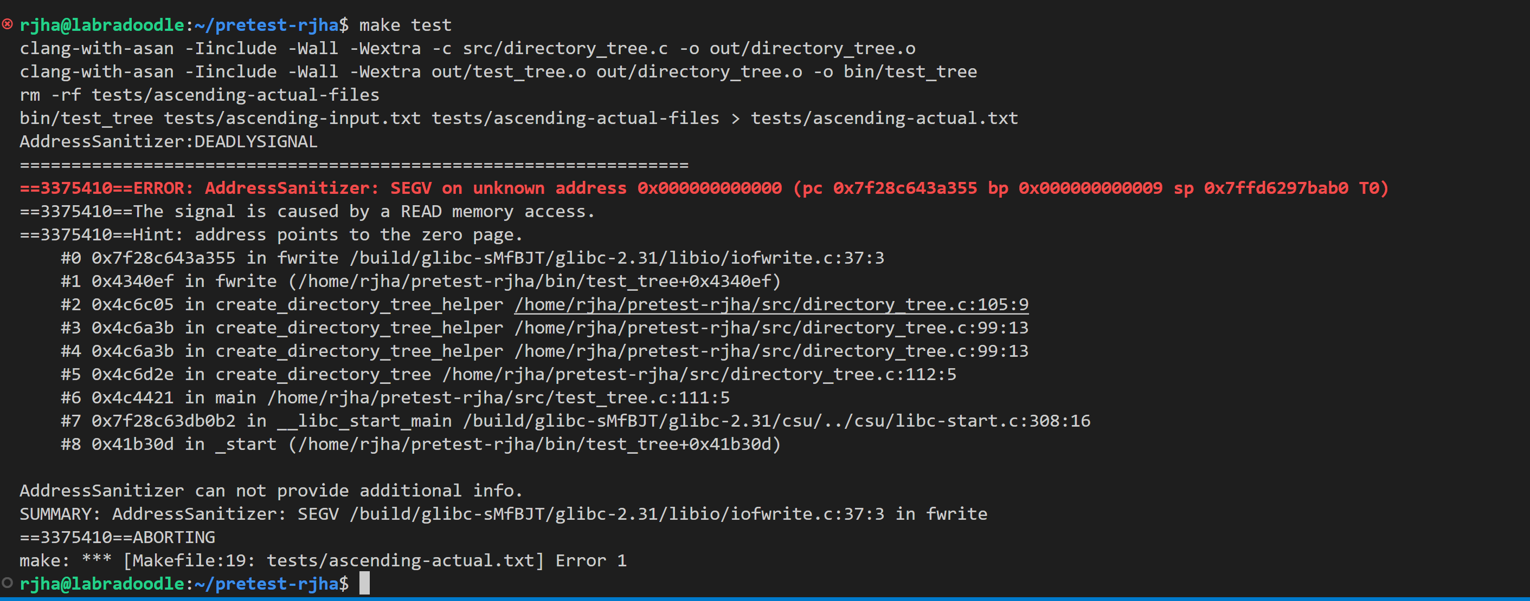The width and height of the screenshot is (1530, 601).
Task: Open tests/ascending-actual.txt redirect target path
Action: 884,118
